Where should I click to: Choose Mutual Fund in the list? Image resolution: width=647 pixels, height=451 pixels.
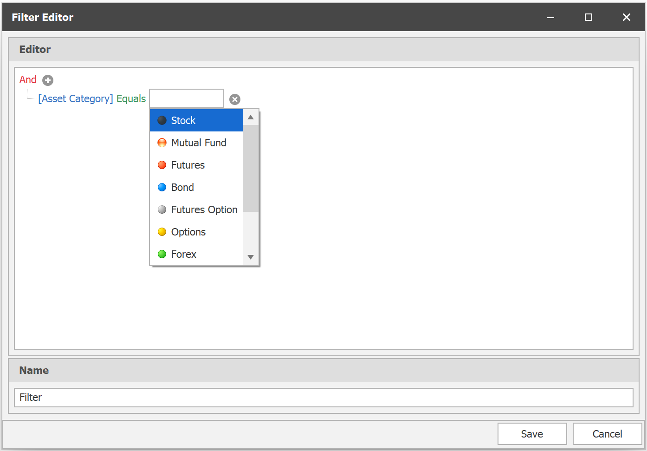(x=196, y=143)
